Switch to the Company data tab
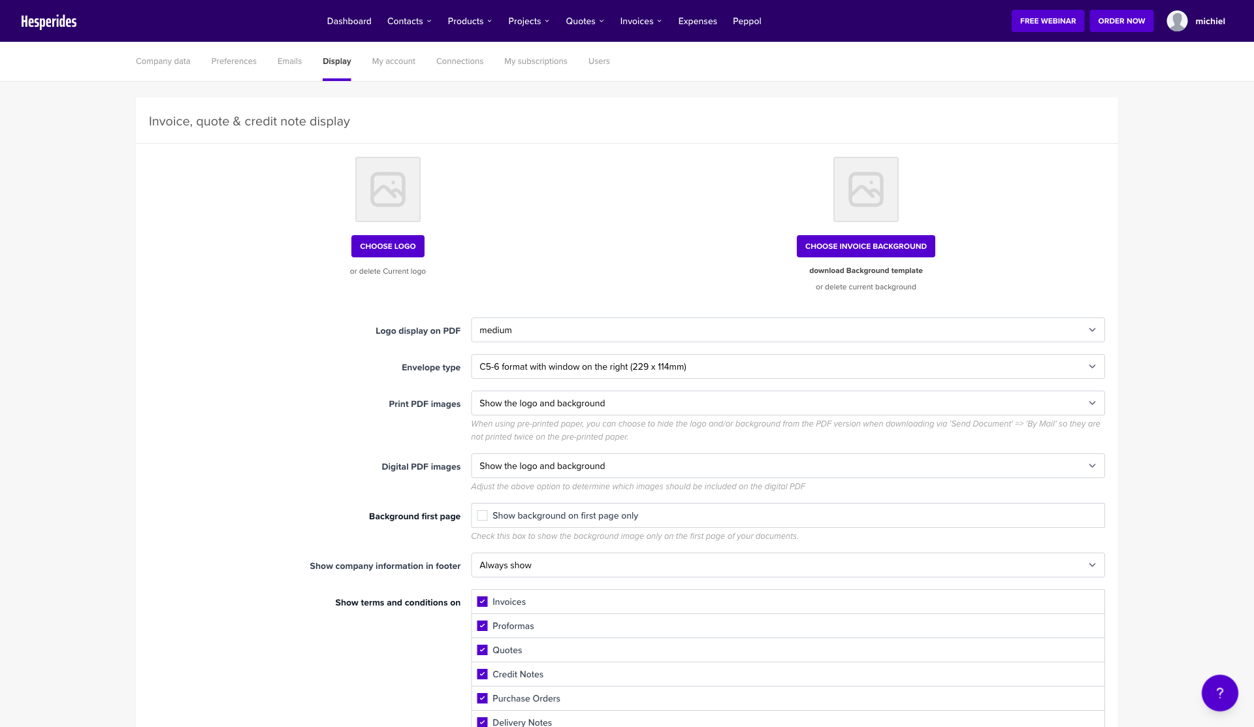 tap(163, 61)
